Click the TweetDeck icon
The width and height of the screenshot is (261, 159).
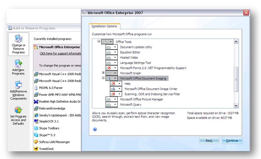coord(36,149)
